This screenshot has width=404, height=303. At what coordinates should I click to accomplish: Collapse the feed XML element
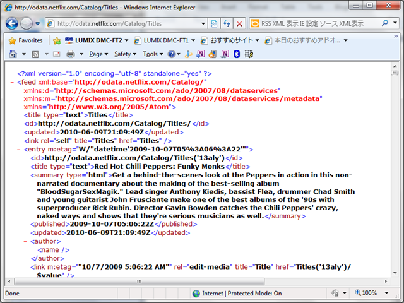tap(12, 83)
